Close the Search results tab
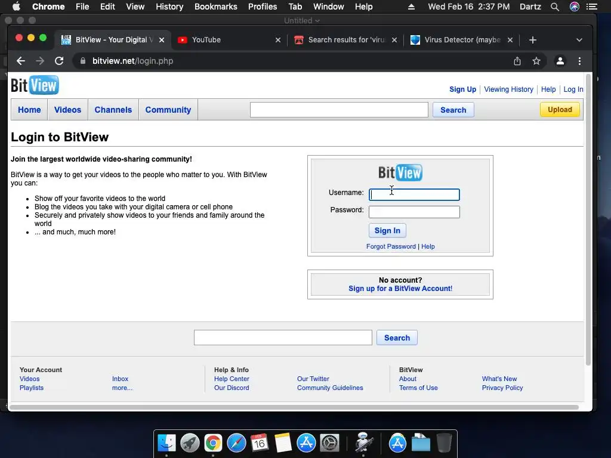Screen dimensions: 611x458 394,40
